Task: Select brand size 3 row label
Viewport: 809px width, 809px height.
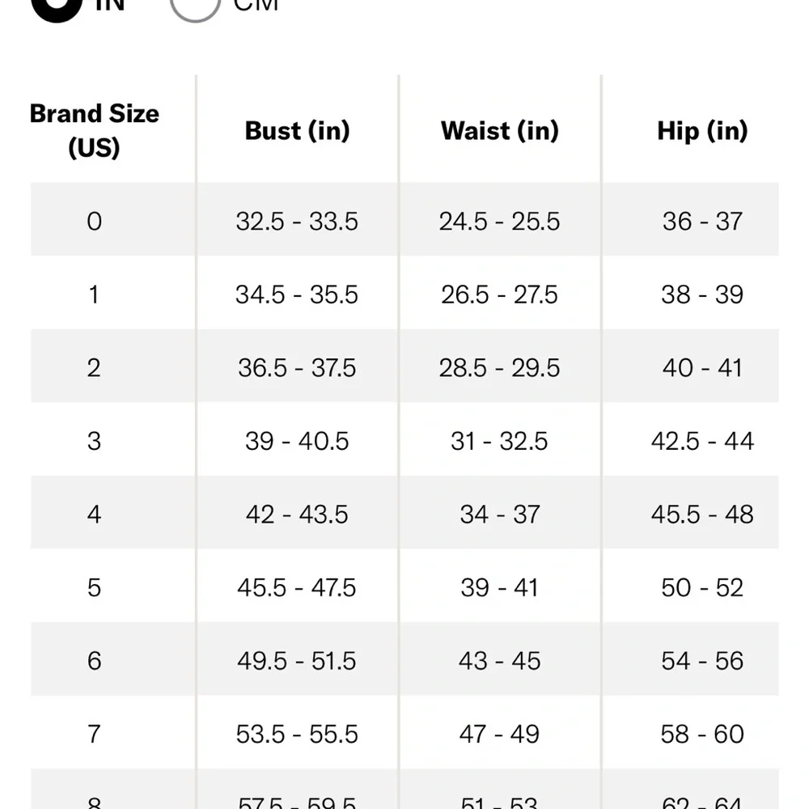Action: (x=95, y=441)
